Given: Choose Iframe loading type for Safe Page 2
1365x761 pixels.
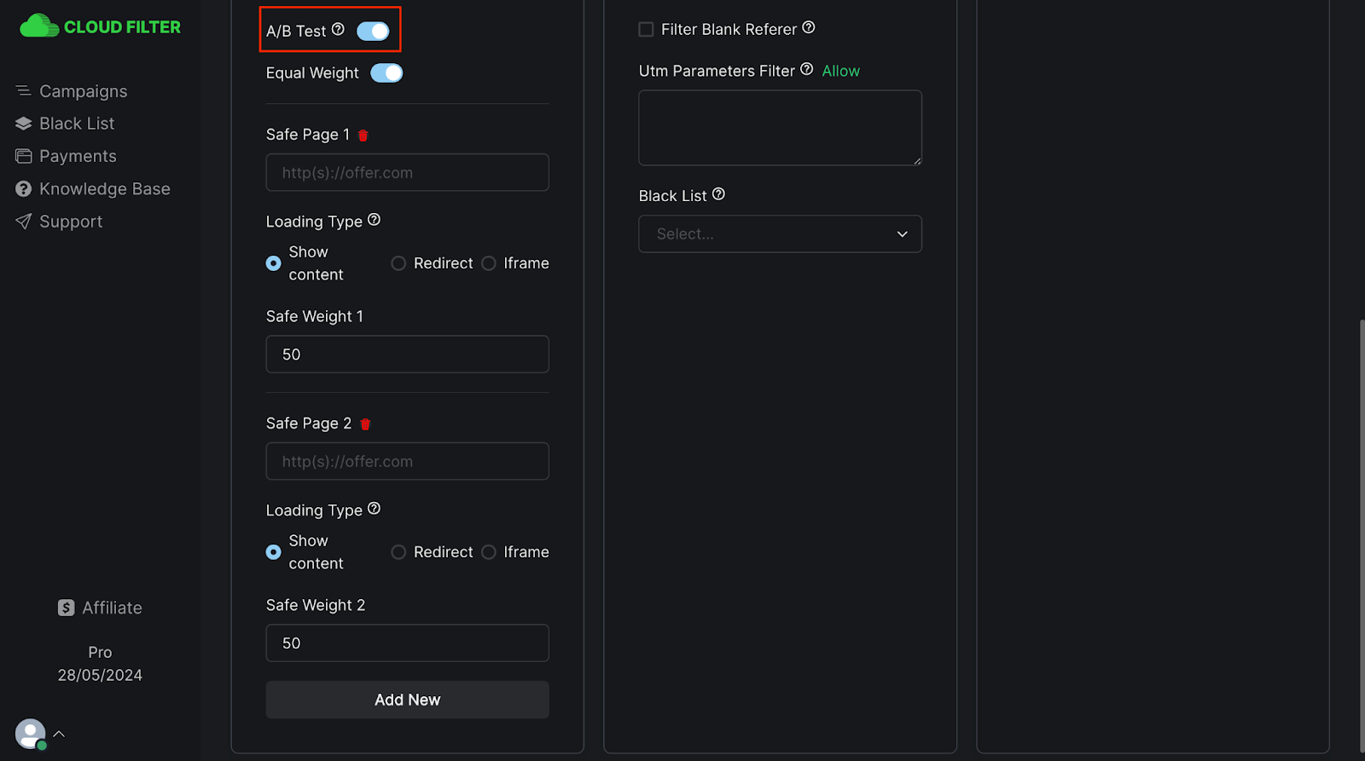Looking at the screenshot, I should pyautogui.click(x=489, y=552).
